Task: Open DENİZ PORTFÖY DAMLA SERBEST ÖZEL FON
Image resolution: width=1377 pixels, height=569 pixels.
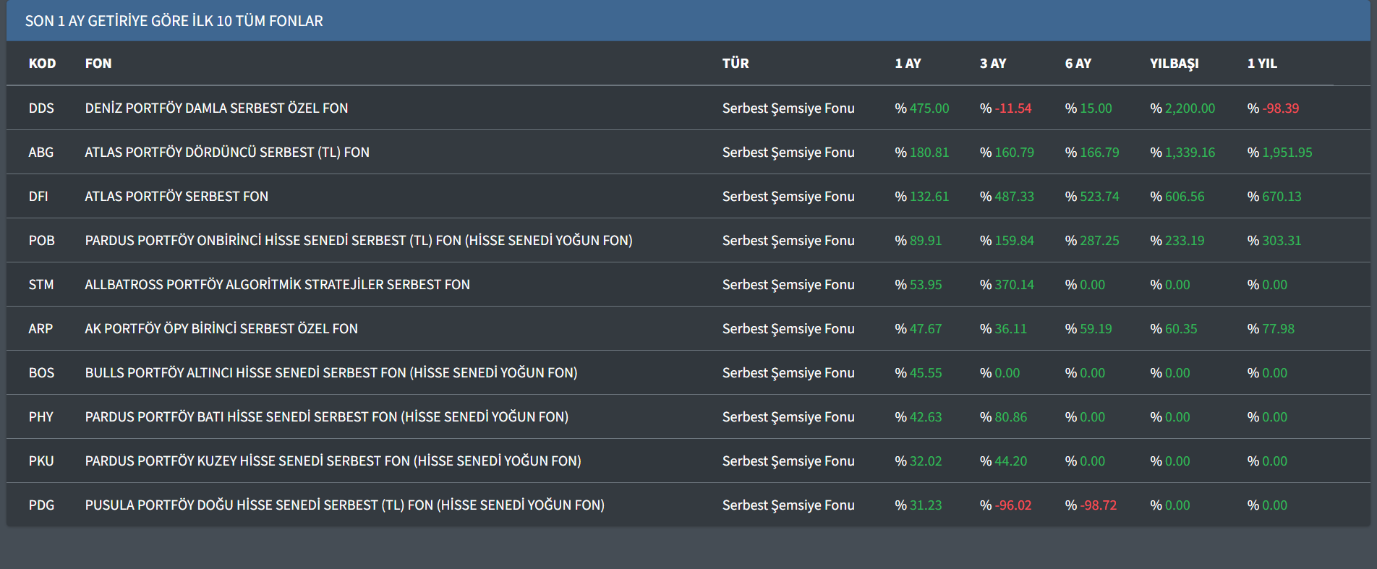Action: pyautogui.click(x=216, y=108)
